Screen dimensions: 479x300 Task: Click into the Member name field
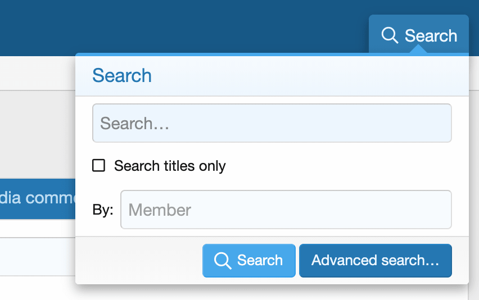coord(286,210)
